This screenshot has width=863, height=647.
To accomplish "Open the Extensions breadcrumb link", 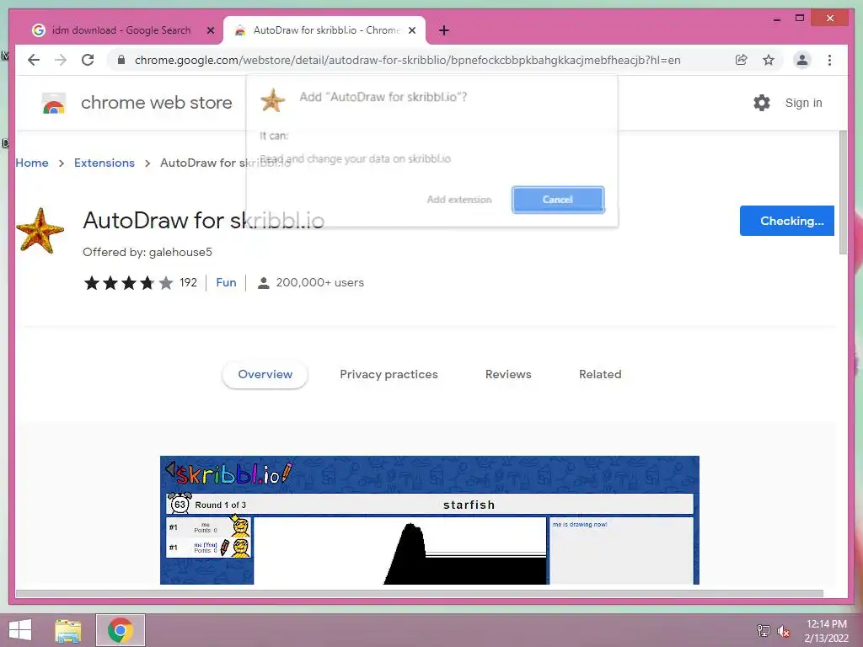I will (x=104, y=163).
